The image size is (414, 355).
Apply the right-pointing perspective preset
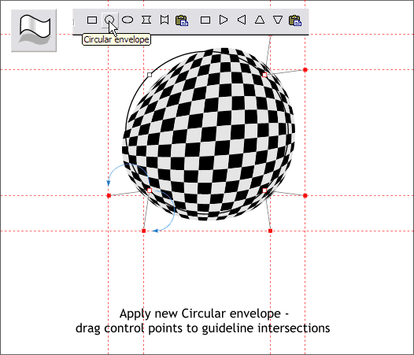[x=224, y=20]
